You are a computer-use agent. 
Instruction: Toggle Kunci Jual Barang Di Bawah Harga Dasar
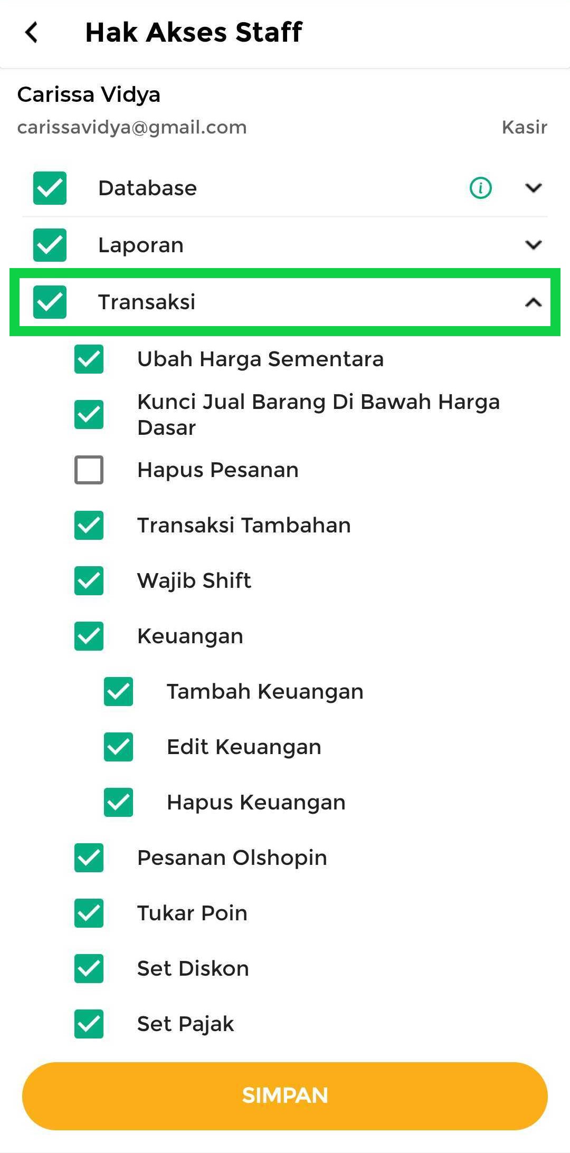[89, 414]
